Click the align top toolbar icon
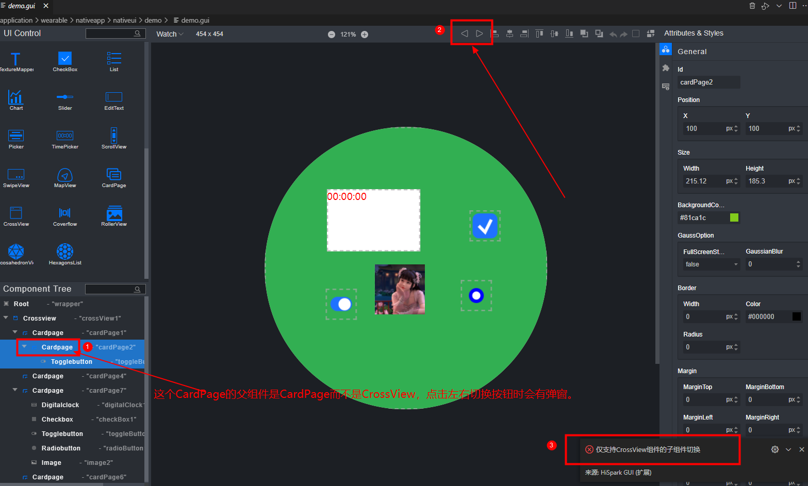 539,33
